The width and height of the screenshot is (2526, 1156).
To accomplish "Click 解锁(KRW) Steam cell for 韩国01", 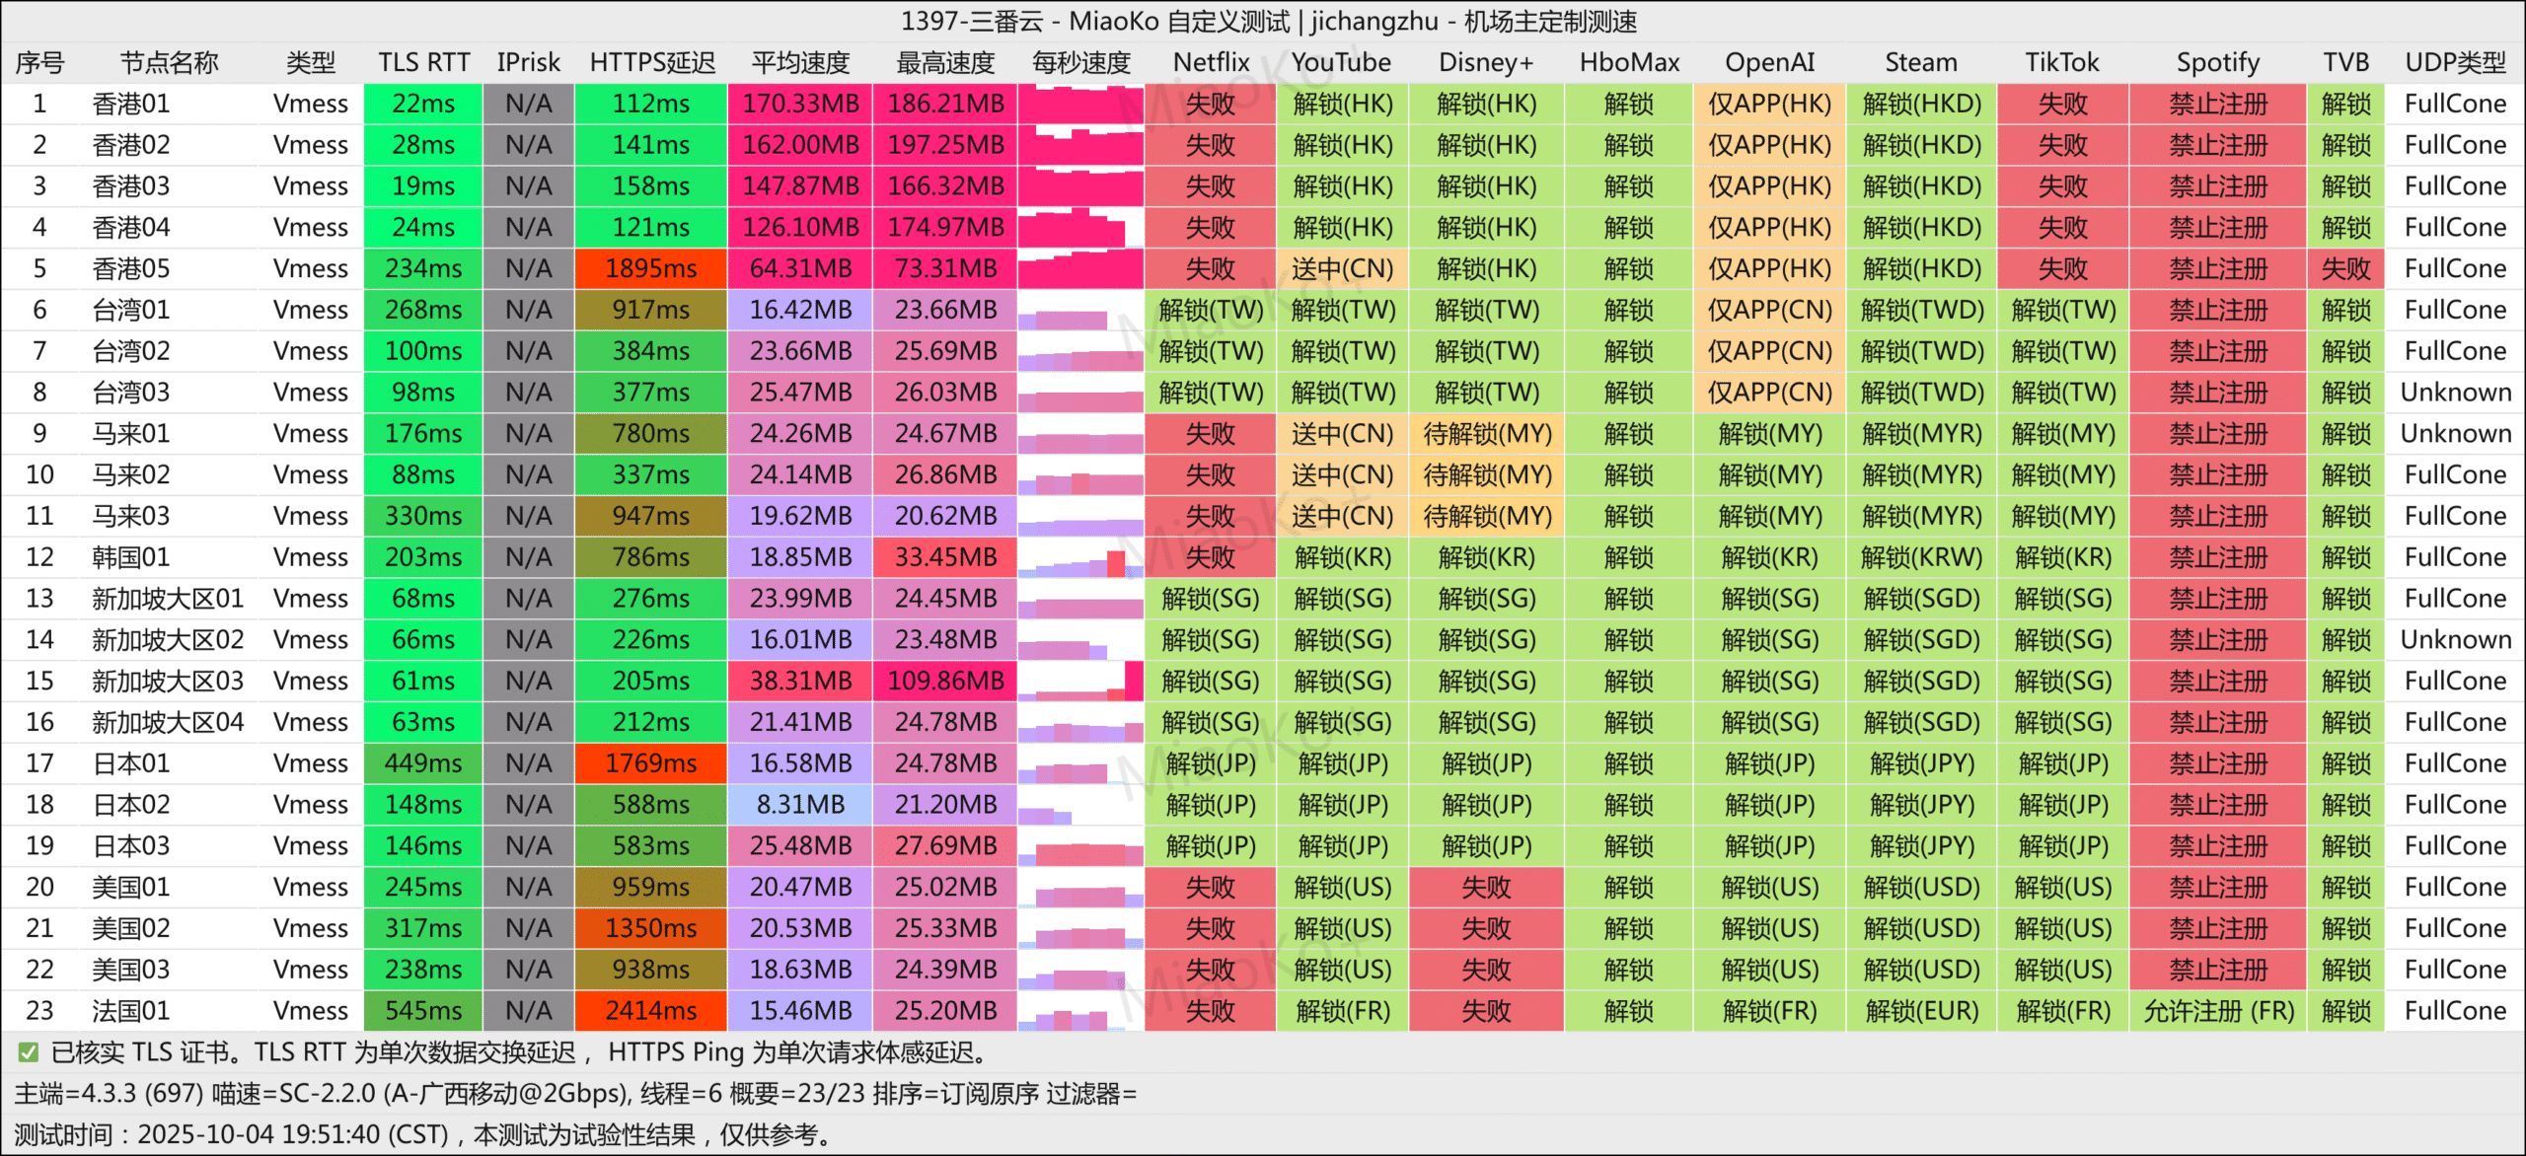I will [1921, 558].
